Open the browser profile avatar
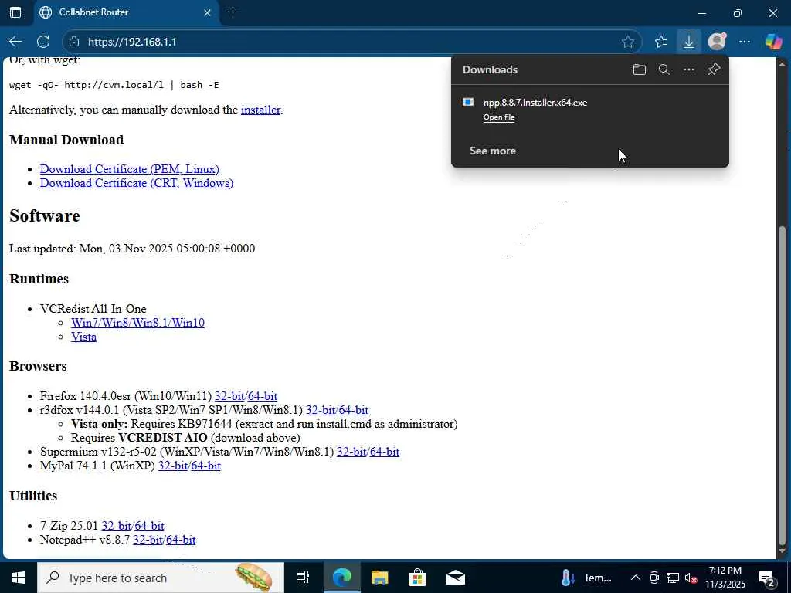Screen dimensions: 791x593 [717, 42]
